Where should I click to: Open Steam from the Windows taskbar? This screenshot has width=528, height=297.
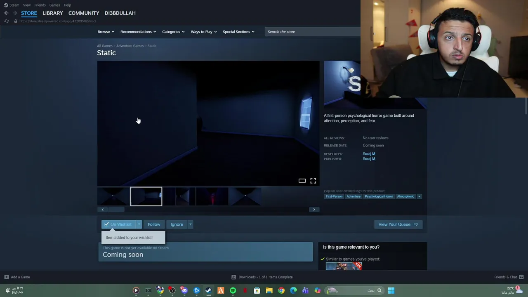click(208, 290)
